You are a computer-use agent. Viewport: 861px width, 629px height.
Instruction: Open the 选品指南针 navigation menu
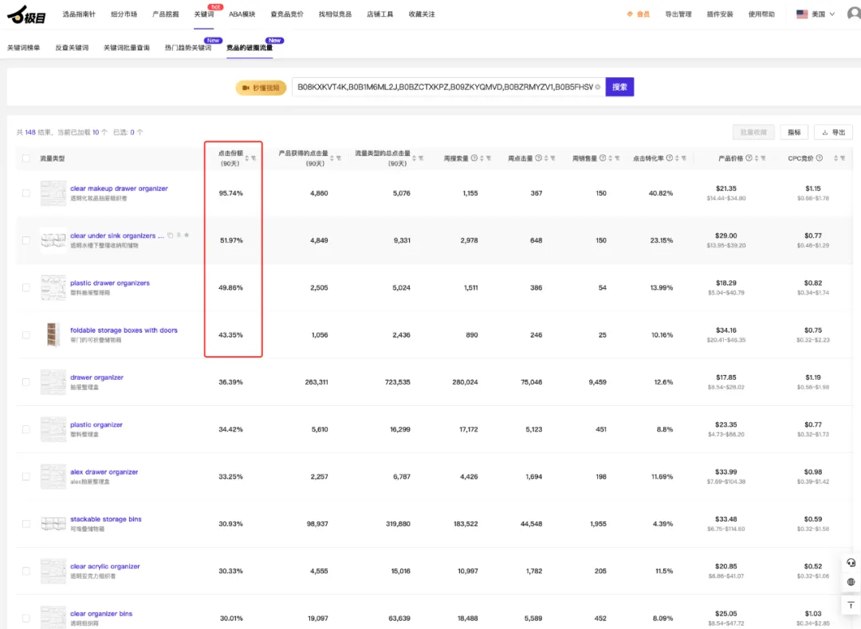click(78, 14)
